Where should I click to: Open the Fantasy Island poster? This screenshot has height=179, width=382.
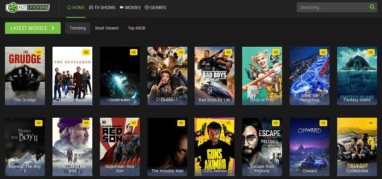pos(357,76)
